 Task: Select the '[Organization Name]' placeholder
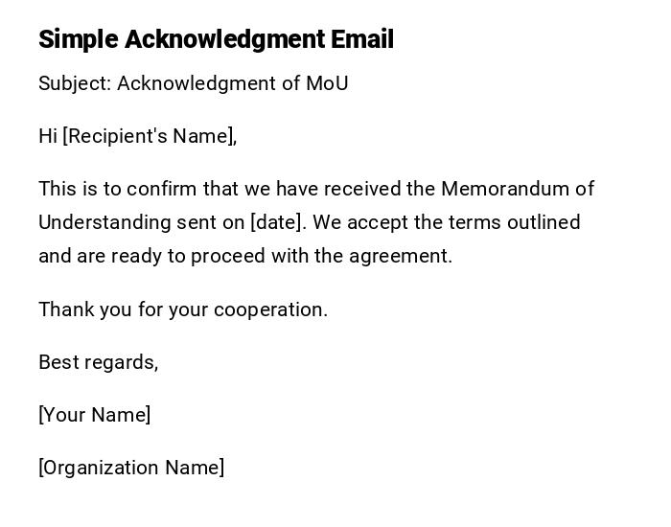pos(131,468)
